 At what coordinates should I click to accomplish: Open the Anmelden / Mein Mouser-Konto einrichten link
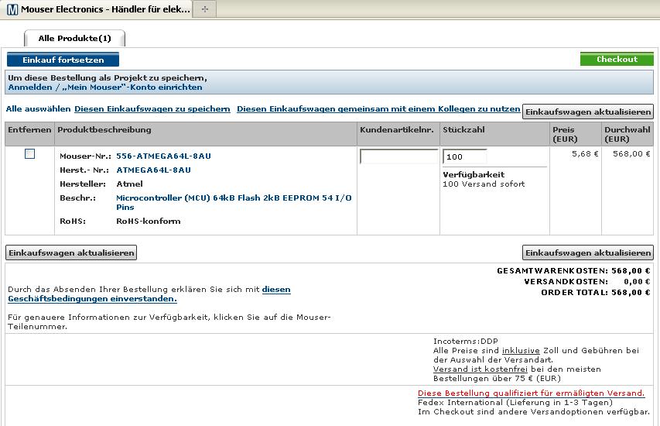click(105, 88)
